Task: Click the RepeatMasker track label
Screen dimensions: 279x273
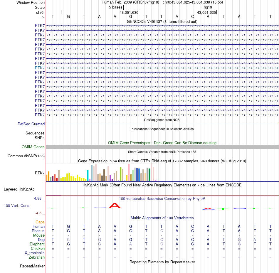Action: pos(32,266)
